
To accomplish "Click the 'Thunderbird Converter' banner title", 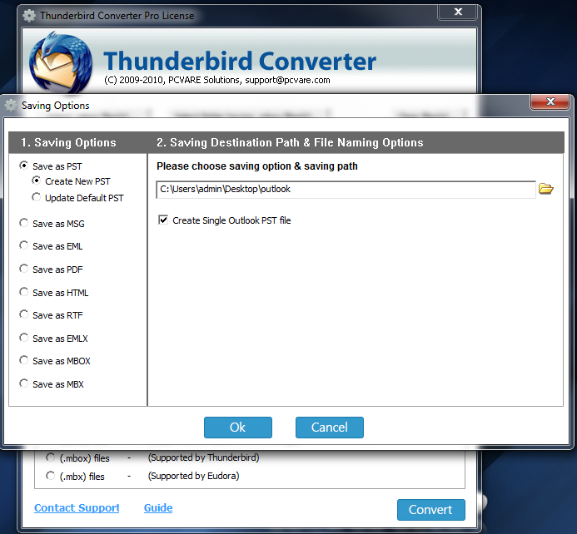I will coord(240,61).
